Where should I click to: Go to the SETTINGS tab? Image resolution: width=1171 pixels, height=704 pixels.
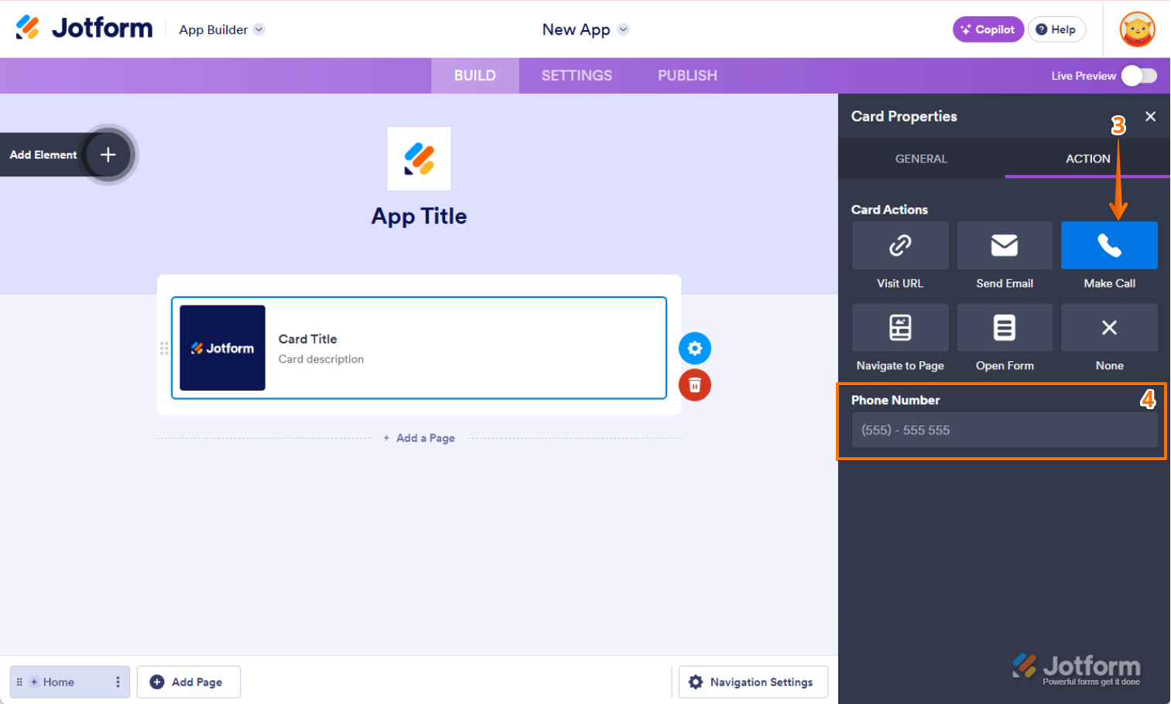[x=577, y=76]
